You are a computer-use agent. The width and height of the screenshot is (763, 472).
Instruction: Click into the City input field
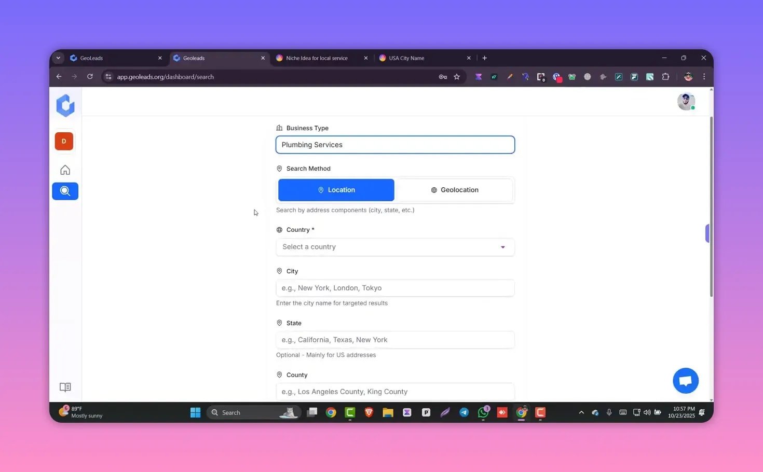pyautogui.click(x=395, y=288)
